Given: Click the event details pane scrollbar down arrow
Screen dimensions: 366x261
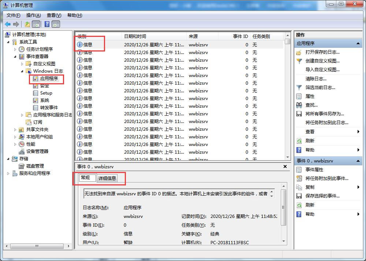Looking at the screenshot, I should (284, 241).
